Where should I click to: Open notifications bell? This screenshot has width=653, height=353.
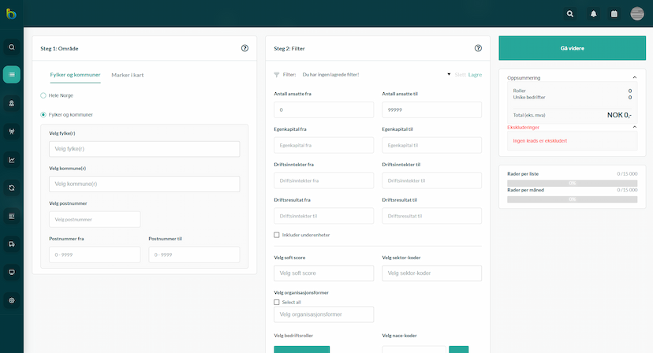tap(593, 13)
